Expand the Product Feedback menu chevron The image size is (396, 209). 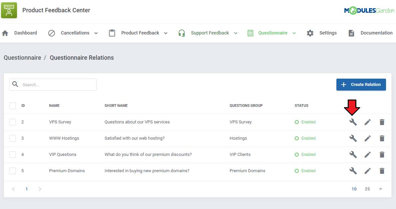coord(166,33)
